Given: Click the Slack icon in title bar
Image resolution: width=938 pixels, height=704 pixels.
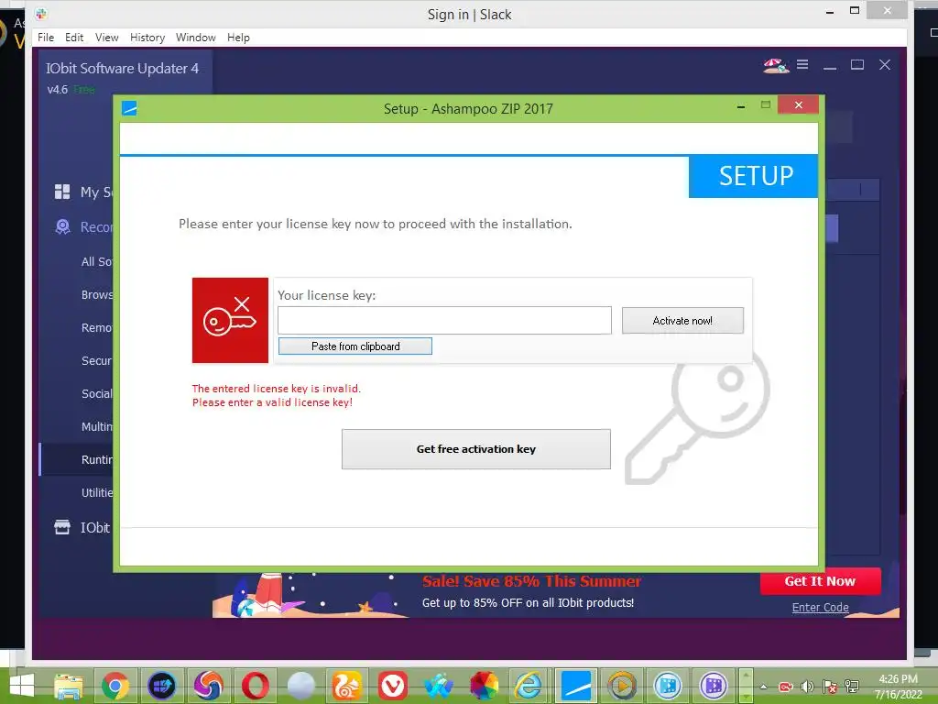Looking at the screenshot, I should pos(41,13).
